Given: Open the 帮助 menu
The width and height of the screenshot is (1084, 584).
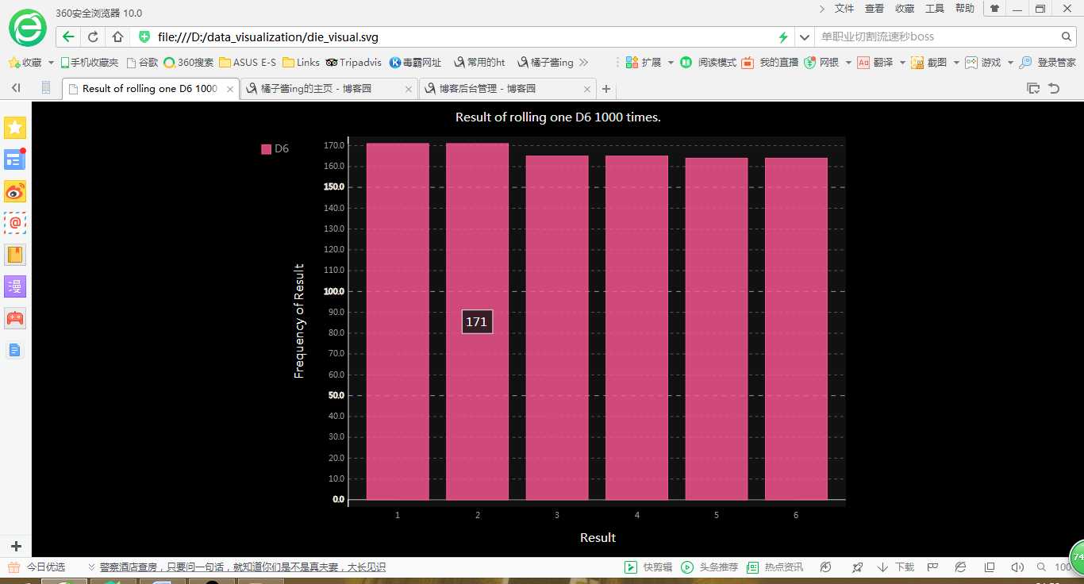Looking at the screenshot, I should (965, 9).
